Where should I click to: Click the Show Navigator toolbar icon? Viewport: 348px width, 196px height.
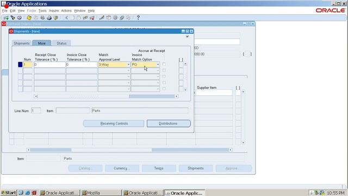point(20,18)
